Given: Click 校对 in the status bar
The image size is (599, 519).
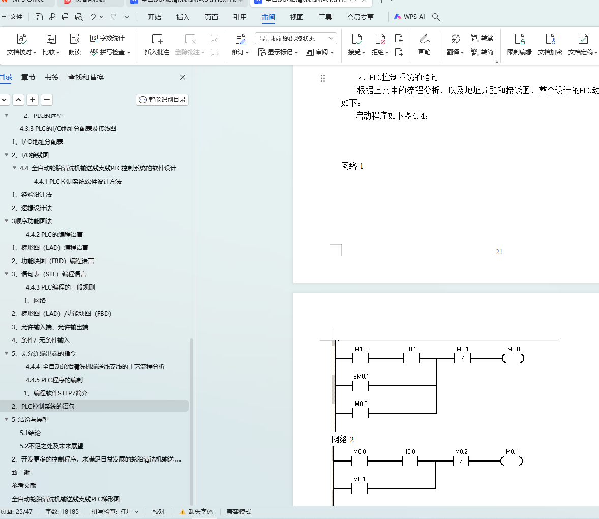Looking at the screenshot, I should (x=159, y=512).
